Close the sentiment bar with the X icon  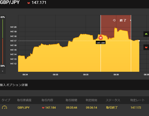tap(2, 71)
